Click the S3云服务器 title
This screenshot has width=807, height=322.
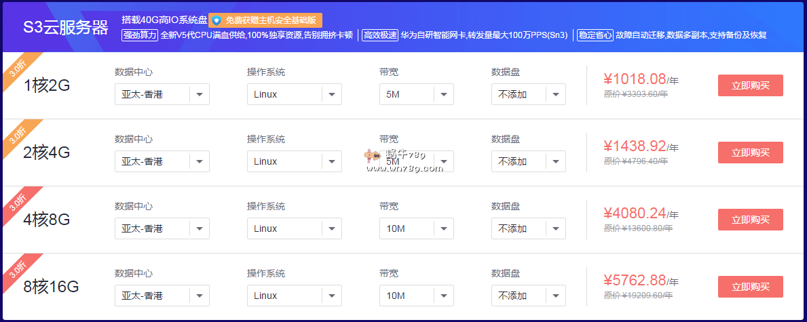click(66, 27)
